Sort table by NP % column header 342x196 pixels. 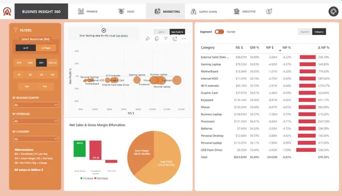click(x=287, y=47)
